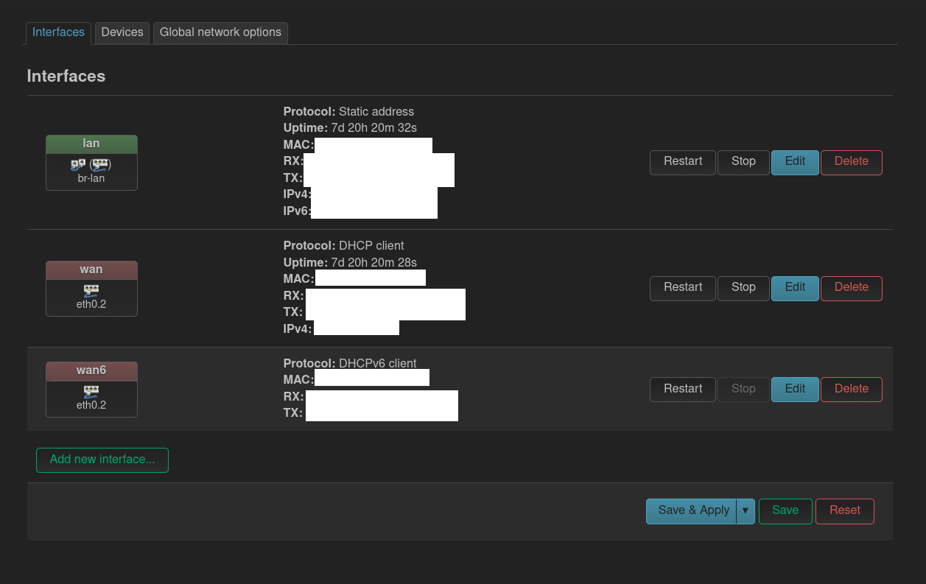
Task: Click the bridge icon in lan interface
Action: pos(78,164)
